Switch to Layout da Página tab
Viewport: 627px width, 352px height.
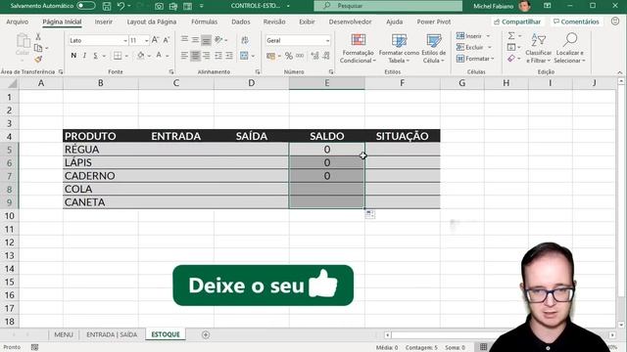[152, 22]
